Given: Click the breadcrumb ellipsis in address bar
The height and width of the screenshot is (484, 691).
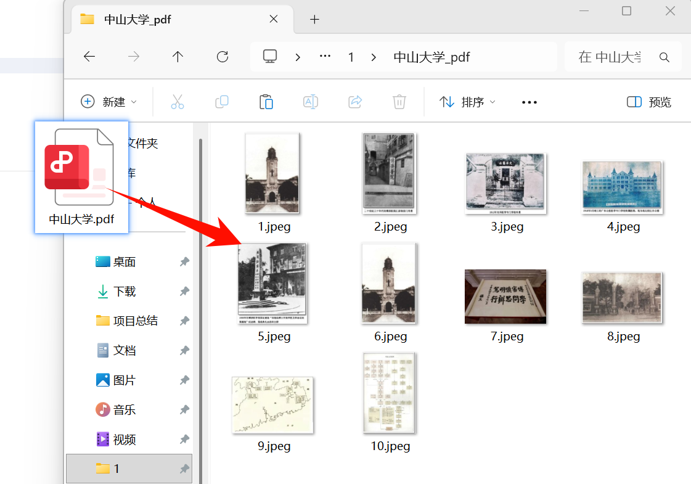Looking at the screenshot, I should 325,56.
